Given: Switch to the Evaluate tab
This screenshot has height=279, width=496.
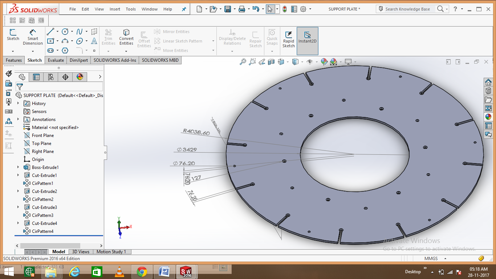Looking at the screenshot, I should click(x=56, y=60).
